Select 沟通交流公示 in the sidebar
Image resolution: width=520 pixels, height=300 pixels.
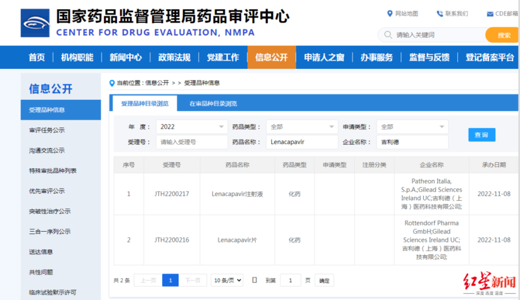(x=47, y=151)
